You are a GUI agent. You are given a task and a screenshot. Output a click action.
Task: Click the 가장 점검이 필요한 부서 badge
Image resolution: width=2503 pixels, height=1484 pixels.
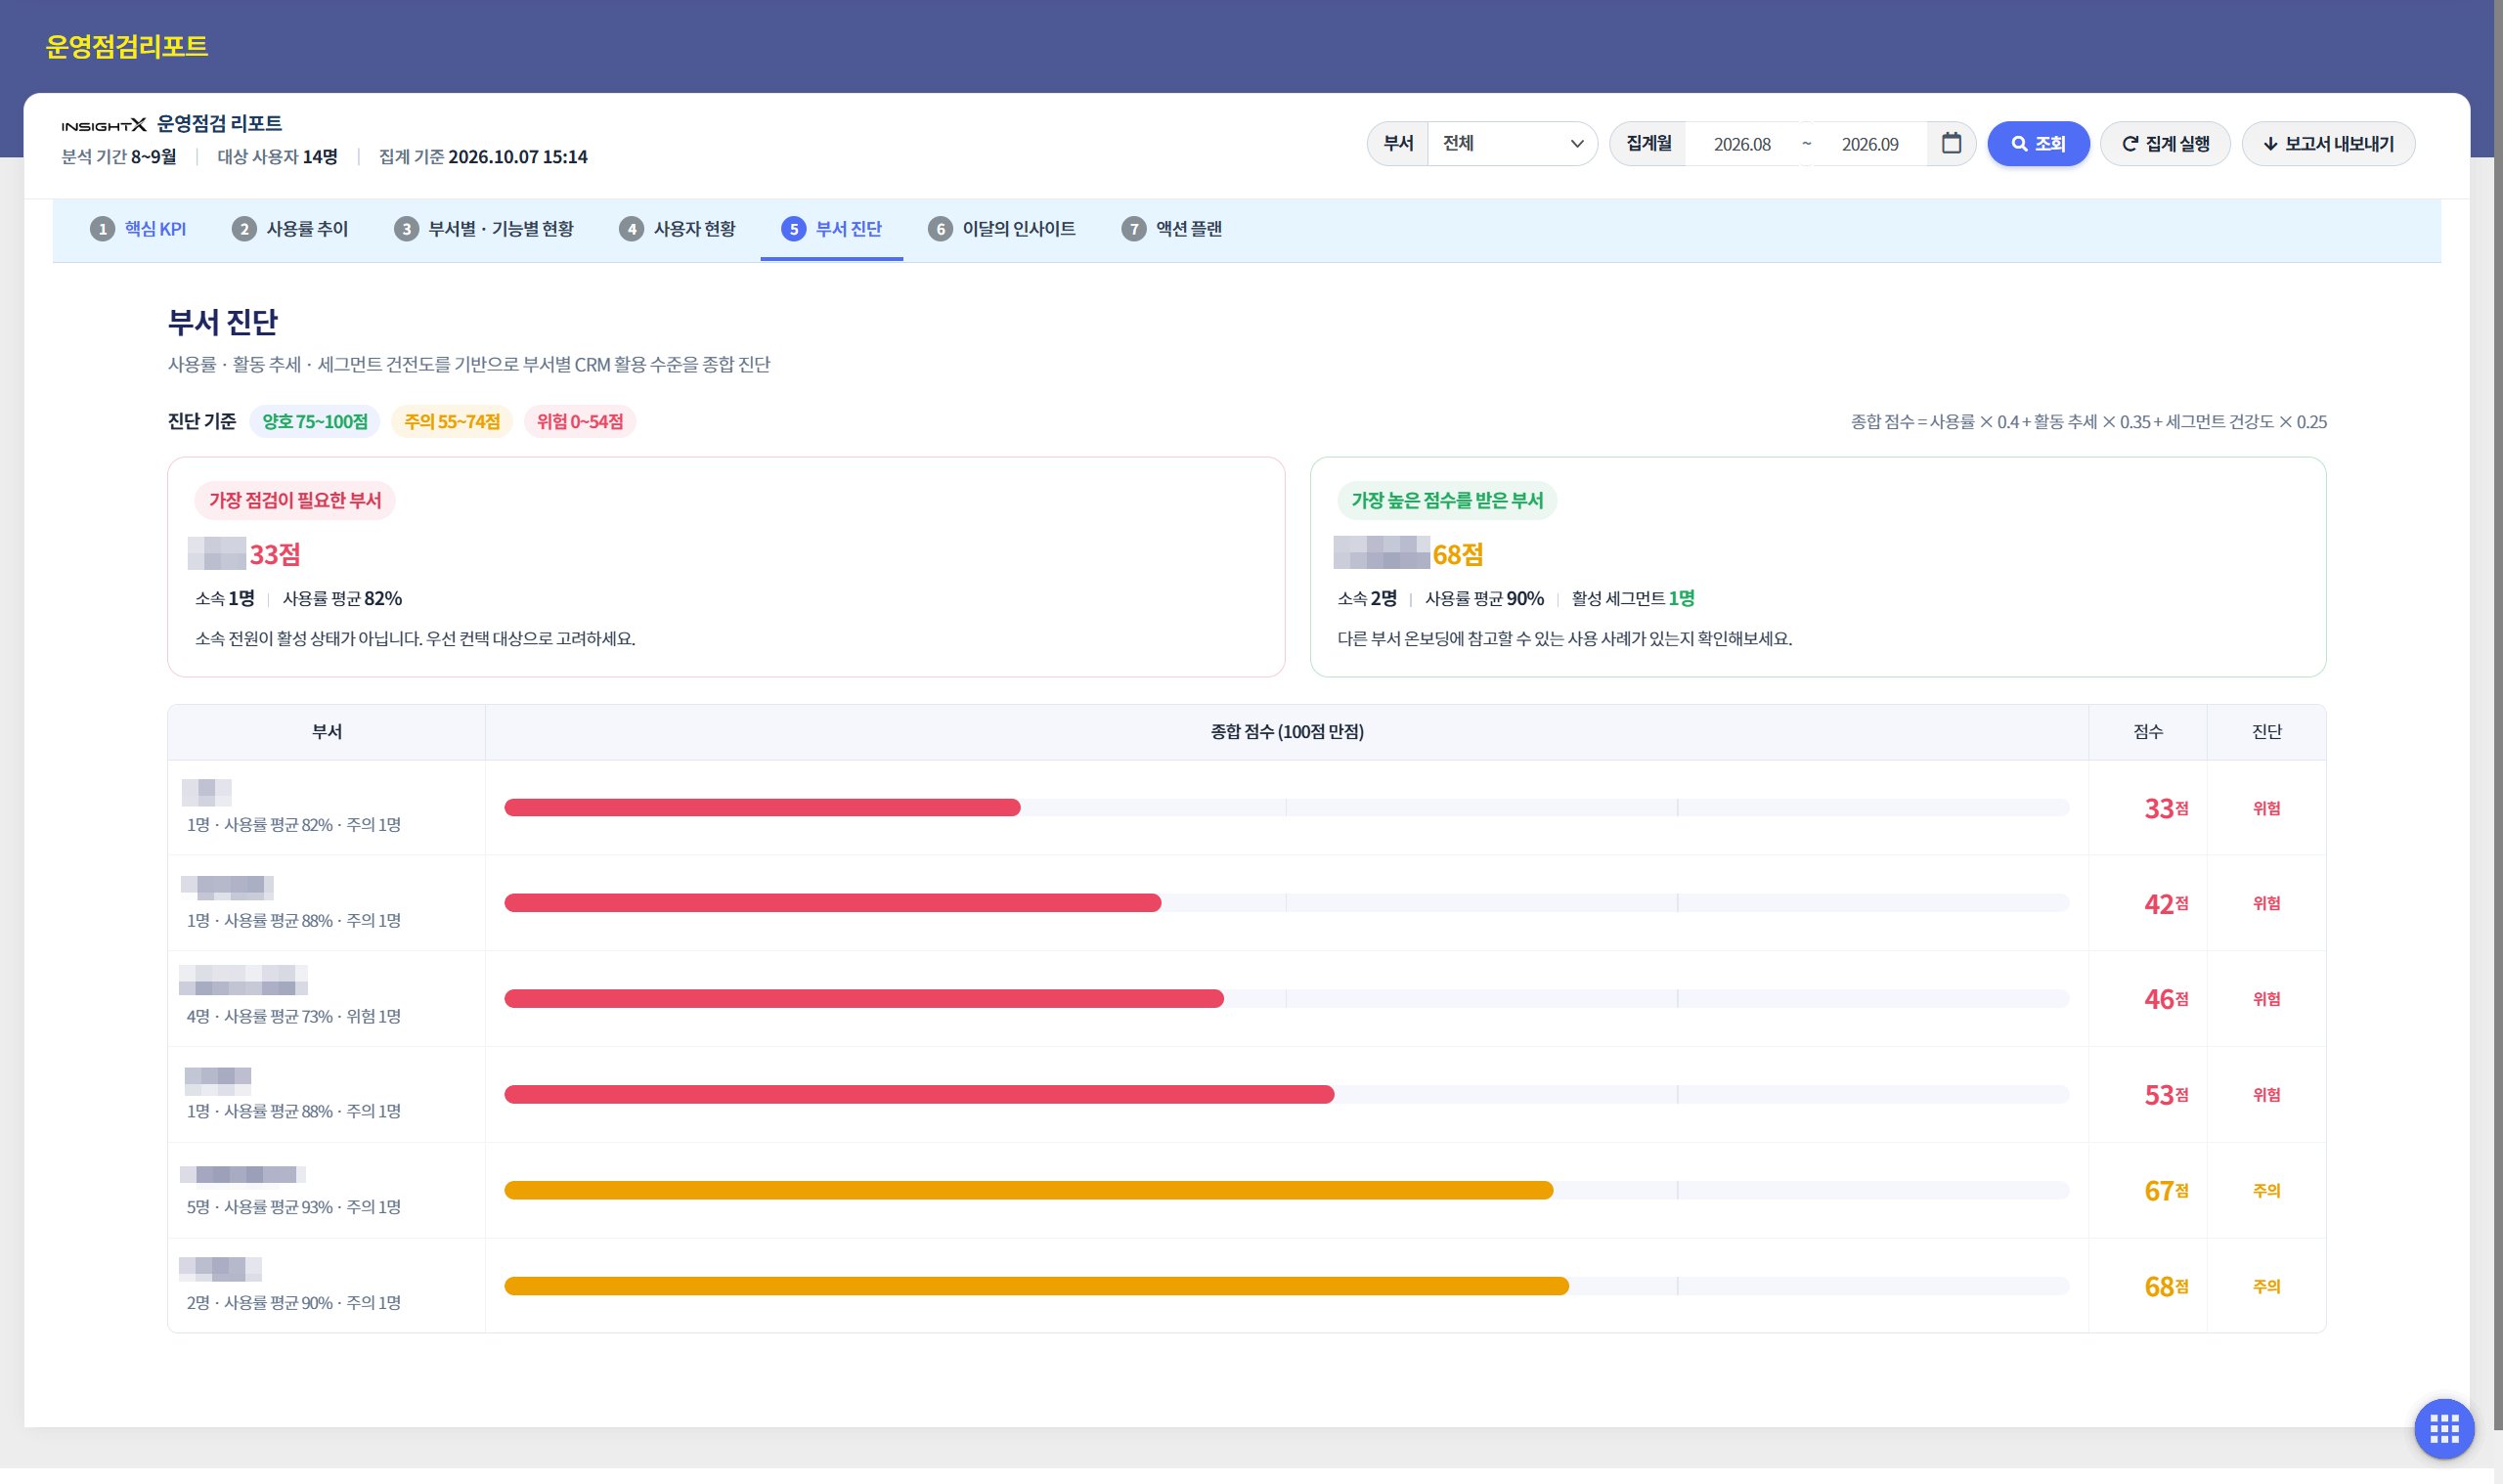(295, 500)
